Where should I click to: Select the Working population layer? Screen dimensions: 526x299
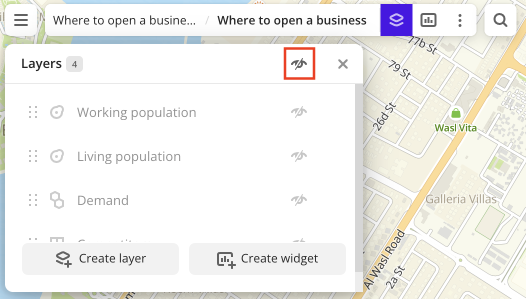136,112
